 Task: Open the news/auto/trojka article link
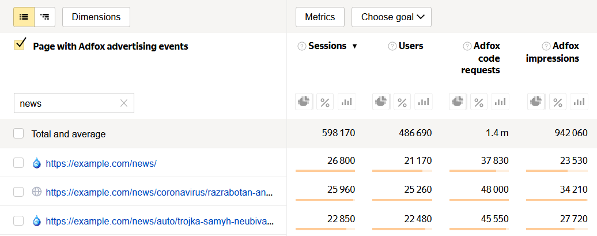[159, 220]
